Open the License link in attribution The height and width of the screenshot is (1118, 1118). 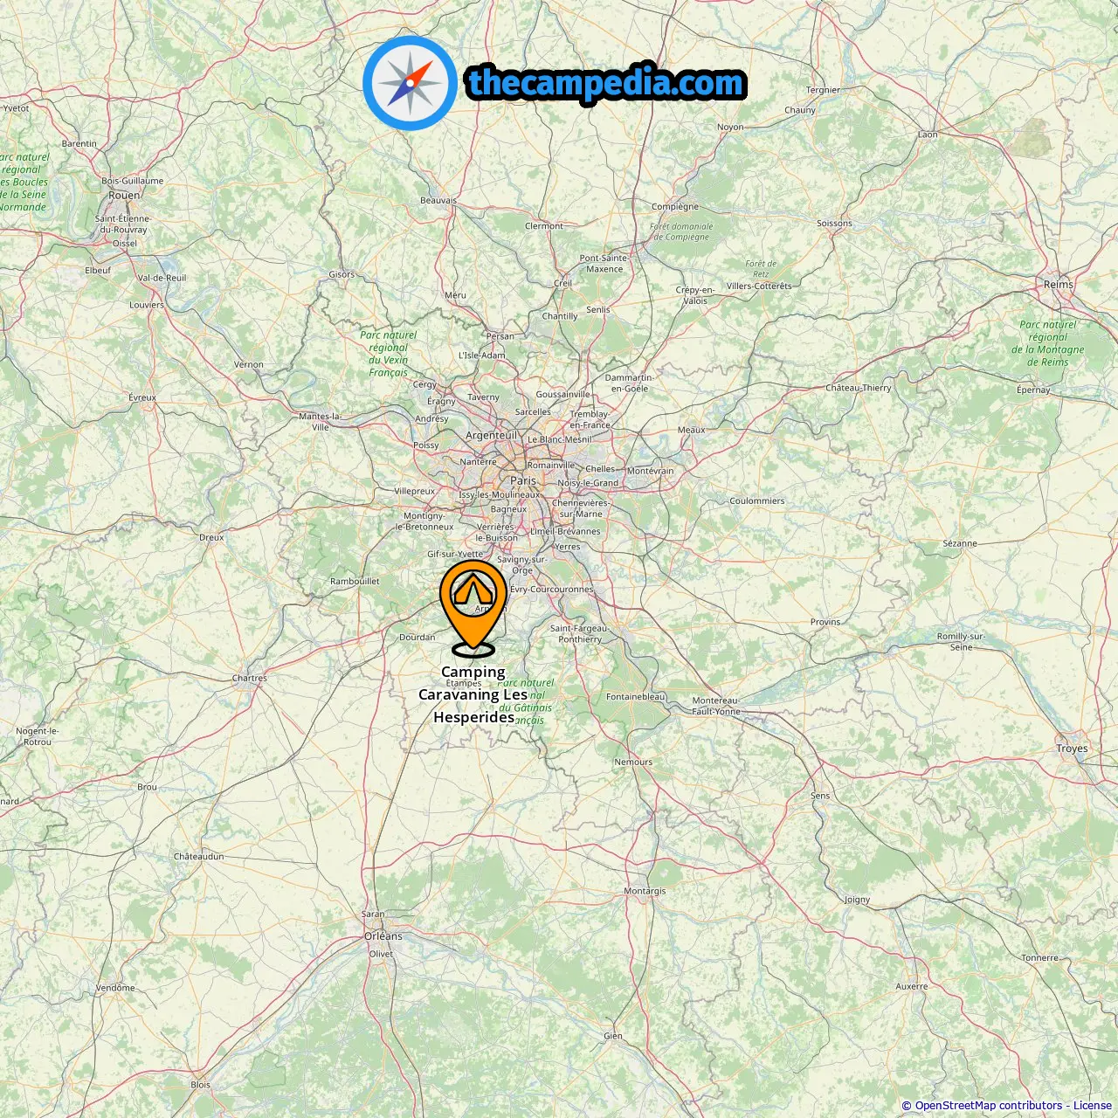(1093, 1106)
